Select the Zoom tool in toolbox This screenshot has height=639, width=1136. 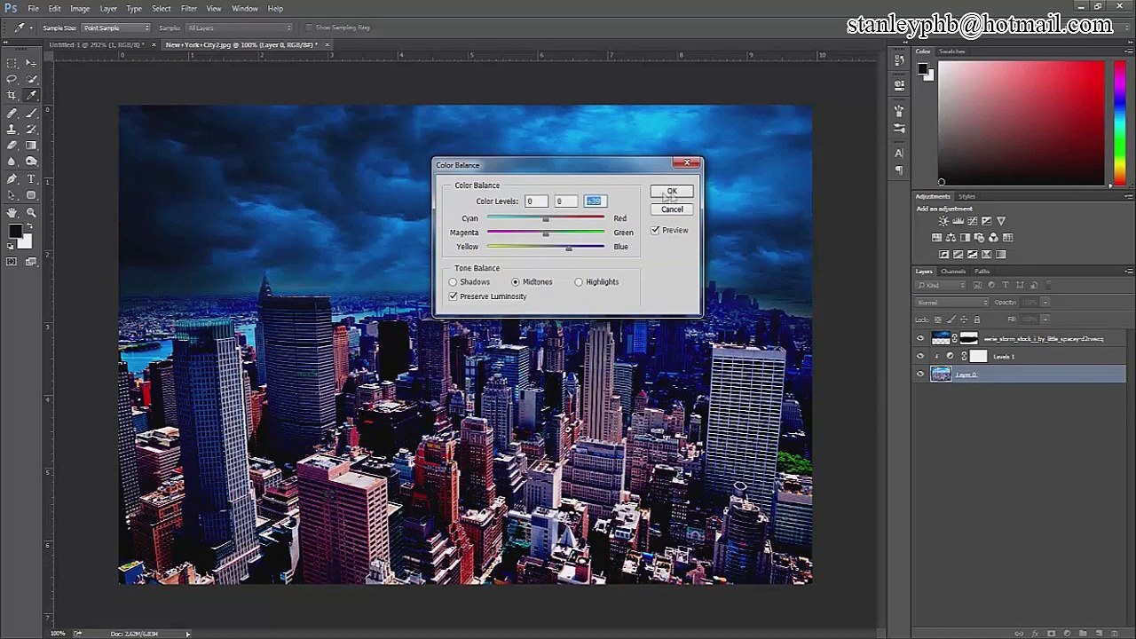tap(31, 212)
